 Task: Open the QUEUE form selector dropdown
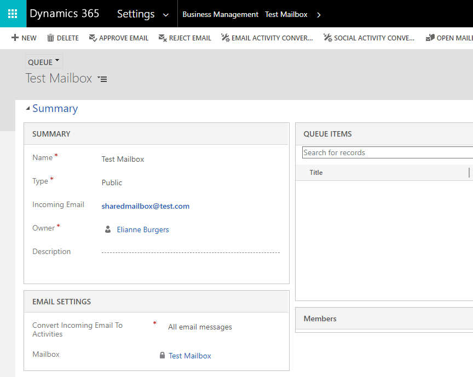click(44, 62)
